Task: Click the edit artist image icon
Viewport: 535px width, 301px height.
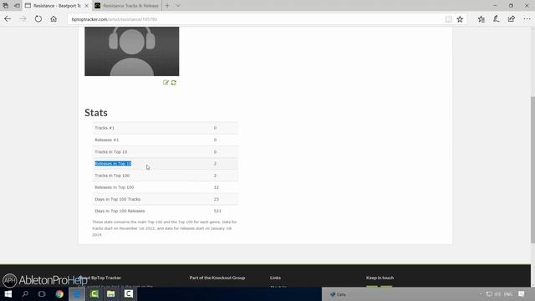Action: click(166, 83)
